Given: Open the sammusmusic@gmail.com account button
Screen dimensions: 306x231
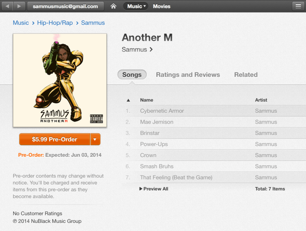Looking at the screenshot, I should click(x=65, y=6).
